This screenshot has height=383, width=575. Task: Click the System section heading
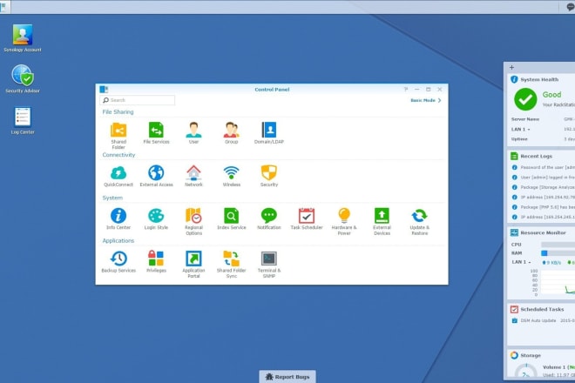[112, 198]
